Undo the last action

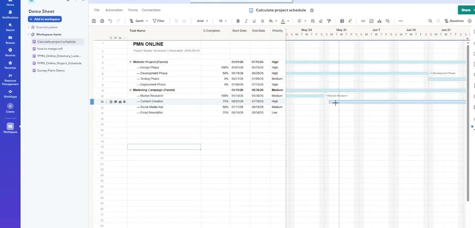(x=110, y=21)
